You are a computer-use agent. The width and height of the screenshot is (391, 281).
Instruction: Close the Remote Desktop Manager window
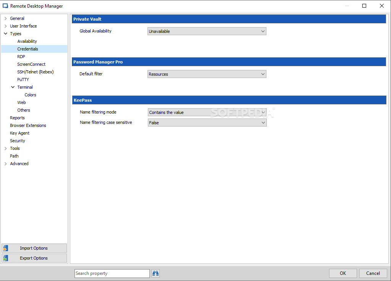point(382,6)
